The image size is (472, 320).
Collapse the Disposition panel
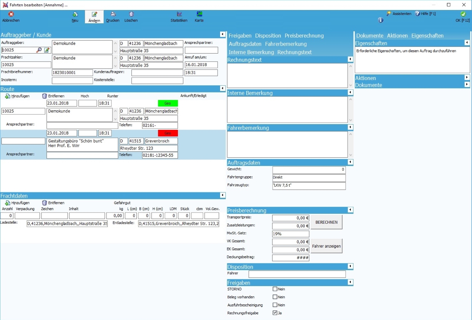(350, 266)
